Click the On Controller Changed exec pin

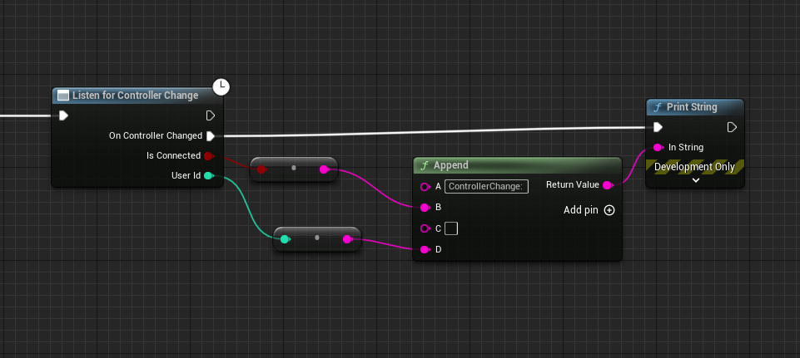[x=211, y=135]
